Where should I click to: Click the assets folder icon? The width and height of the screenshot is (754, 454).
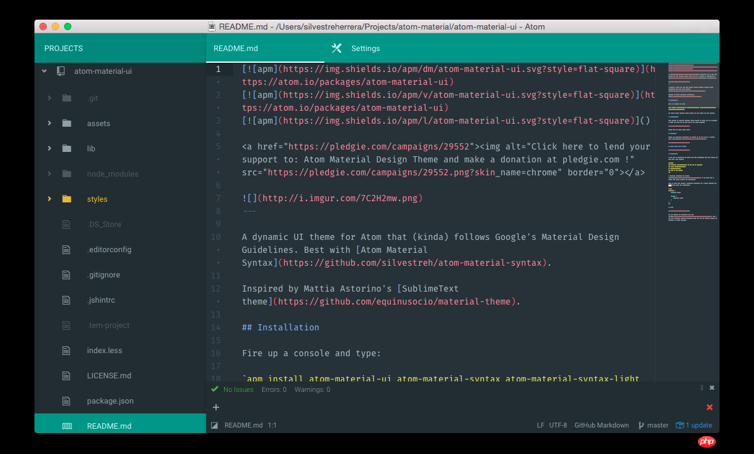pyautogui.click(x=66, y=123)
